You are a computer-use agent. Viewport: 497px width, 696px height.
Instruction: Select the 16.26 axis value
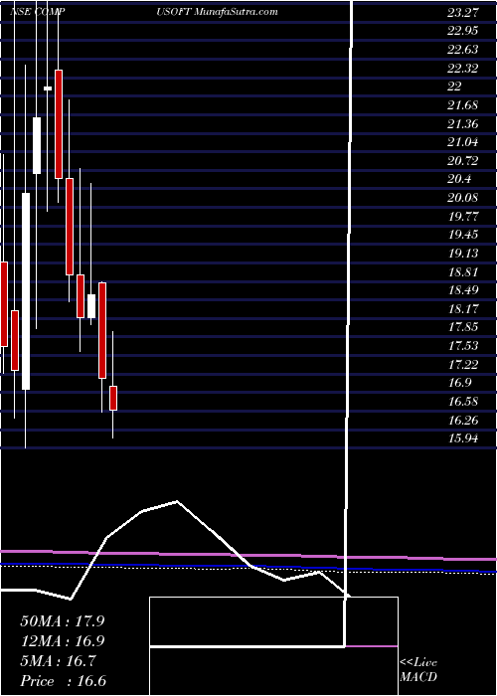463,420
